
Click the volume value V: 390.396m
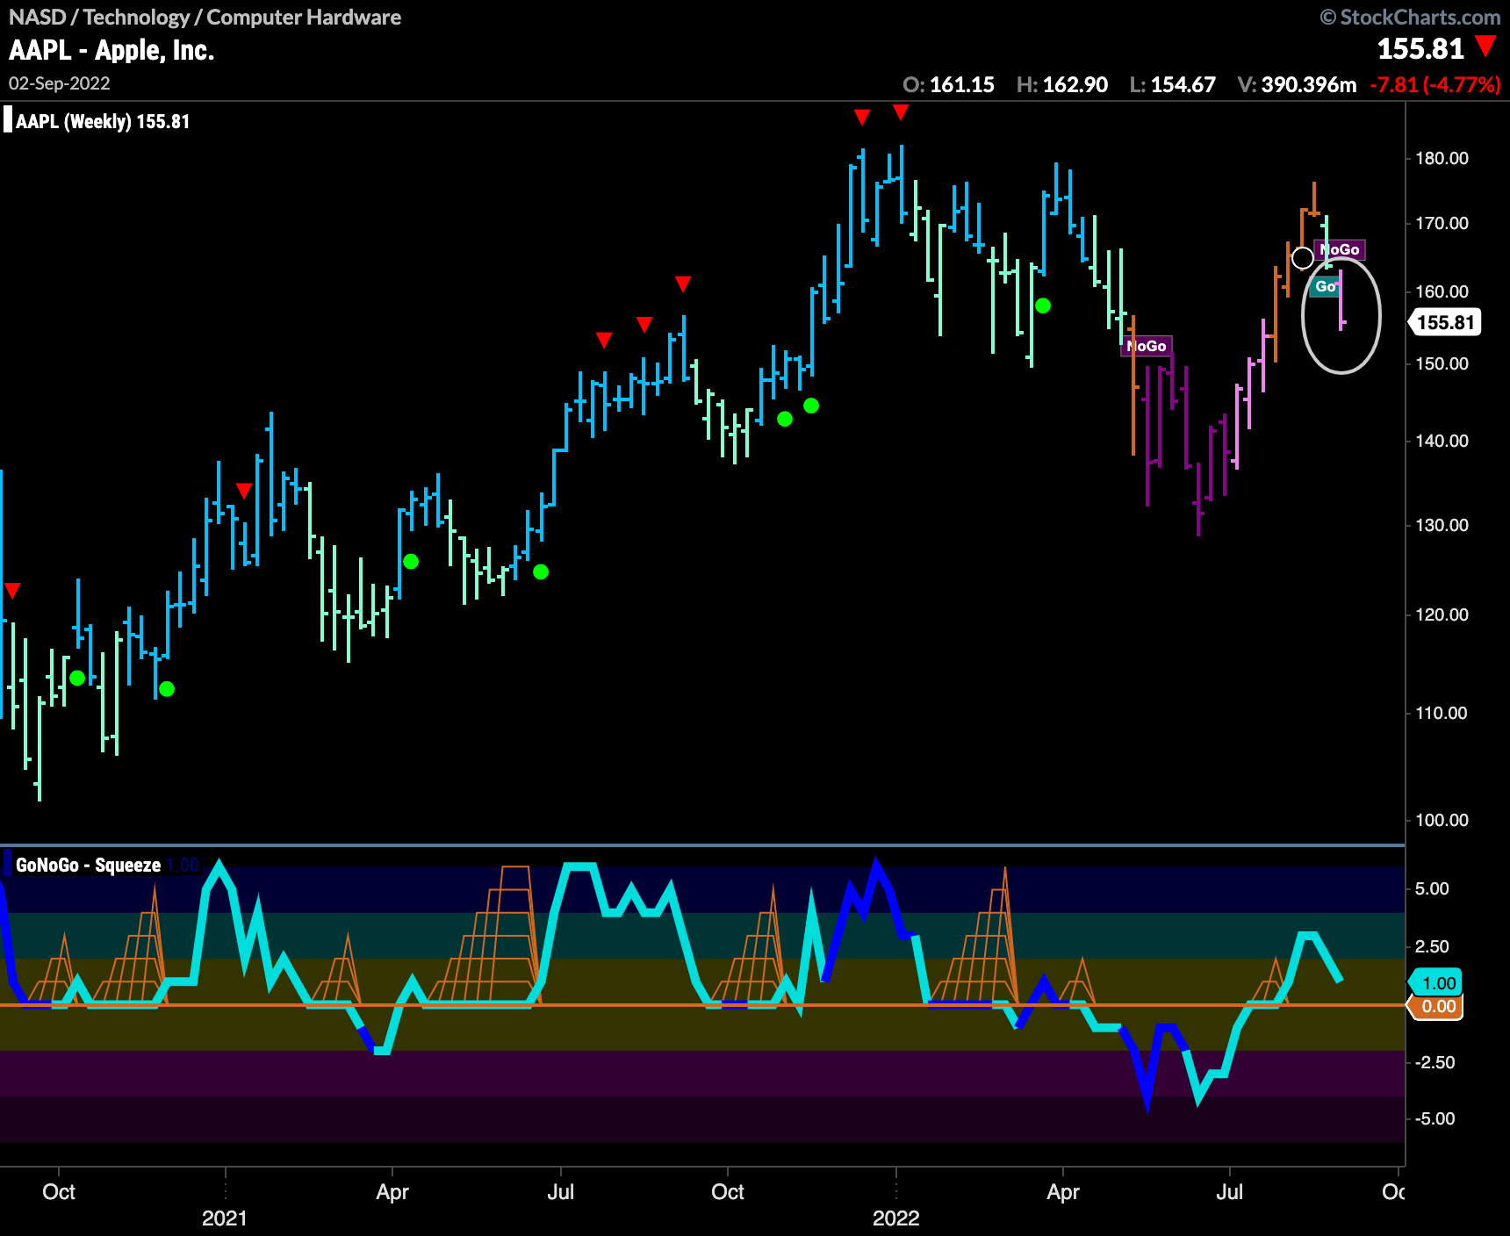coord(1297,84)
